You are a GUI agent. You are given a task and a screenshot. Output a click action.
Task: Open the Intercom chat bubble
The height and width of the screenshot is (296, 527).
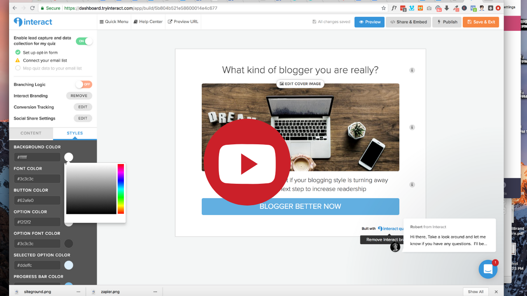point(488,269)
